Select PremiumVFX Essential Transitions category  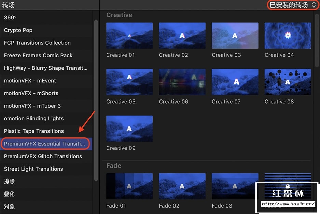[x=46, y=144]
